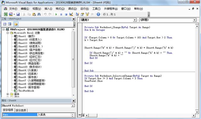Open Project Explorer toolbar icon
The image size is (201, 119).
(77, 14)
